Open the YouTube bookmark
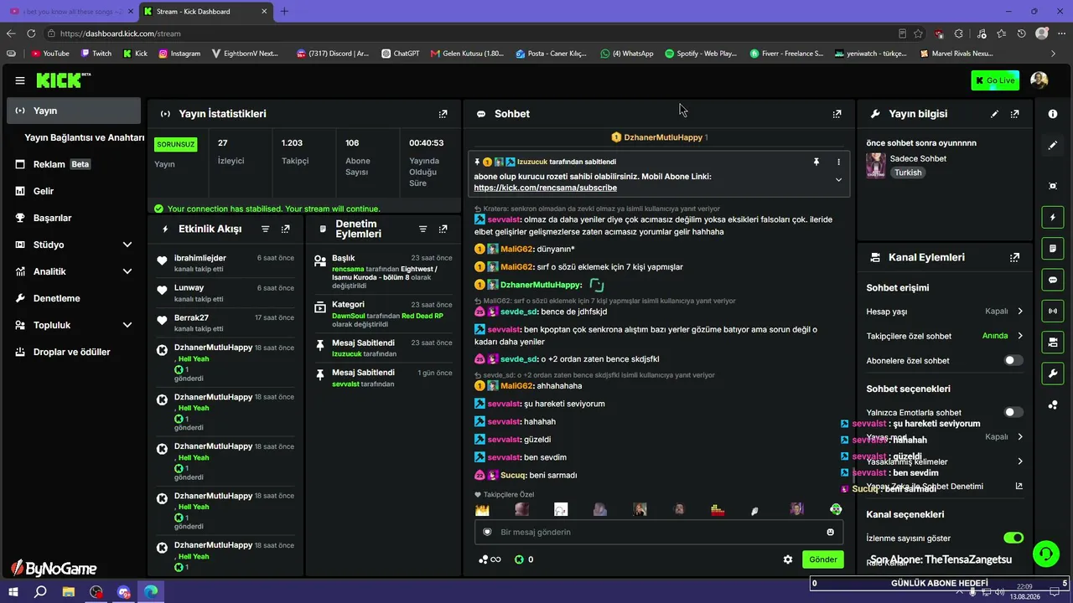Viewport: 1073px width, 603px height. 50,54
